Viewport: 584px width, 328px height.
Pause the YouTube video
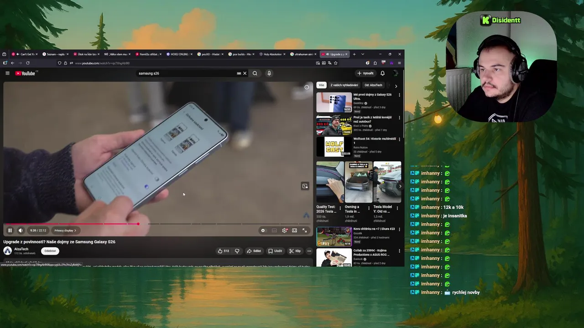[x=10, y=231]
